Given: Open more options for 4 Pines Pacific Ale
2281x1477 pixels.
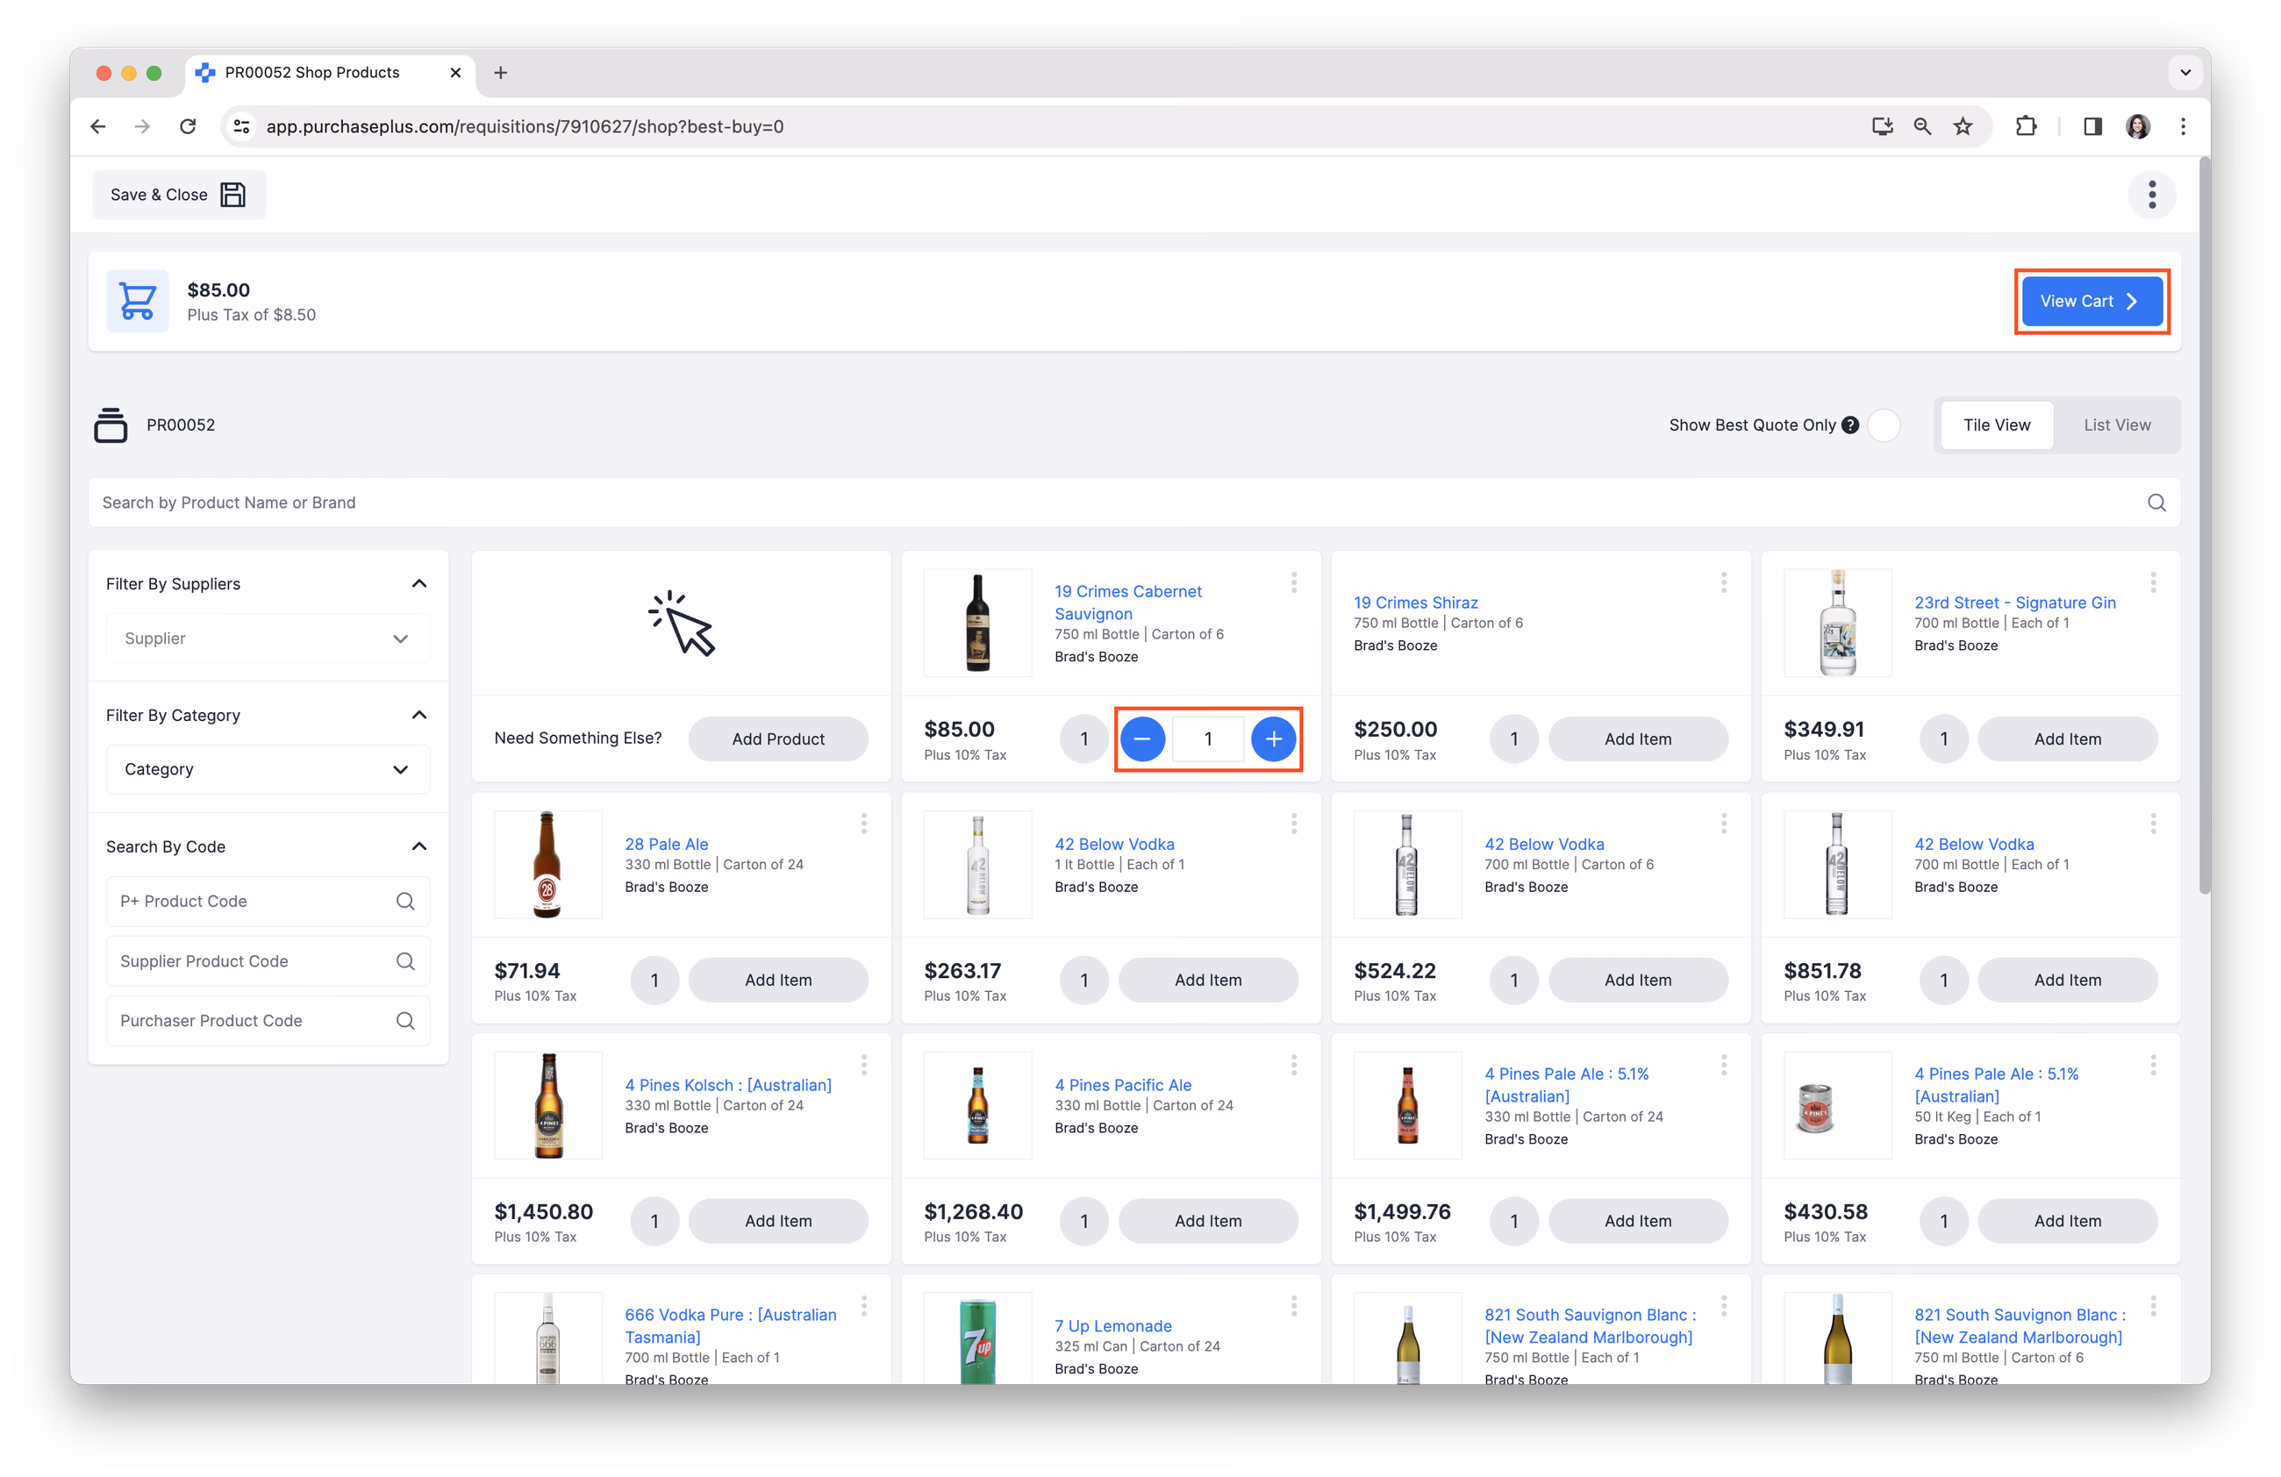Looking at the screenshot, I should click(x=1293, y=1064).
